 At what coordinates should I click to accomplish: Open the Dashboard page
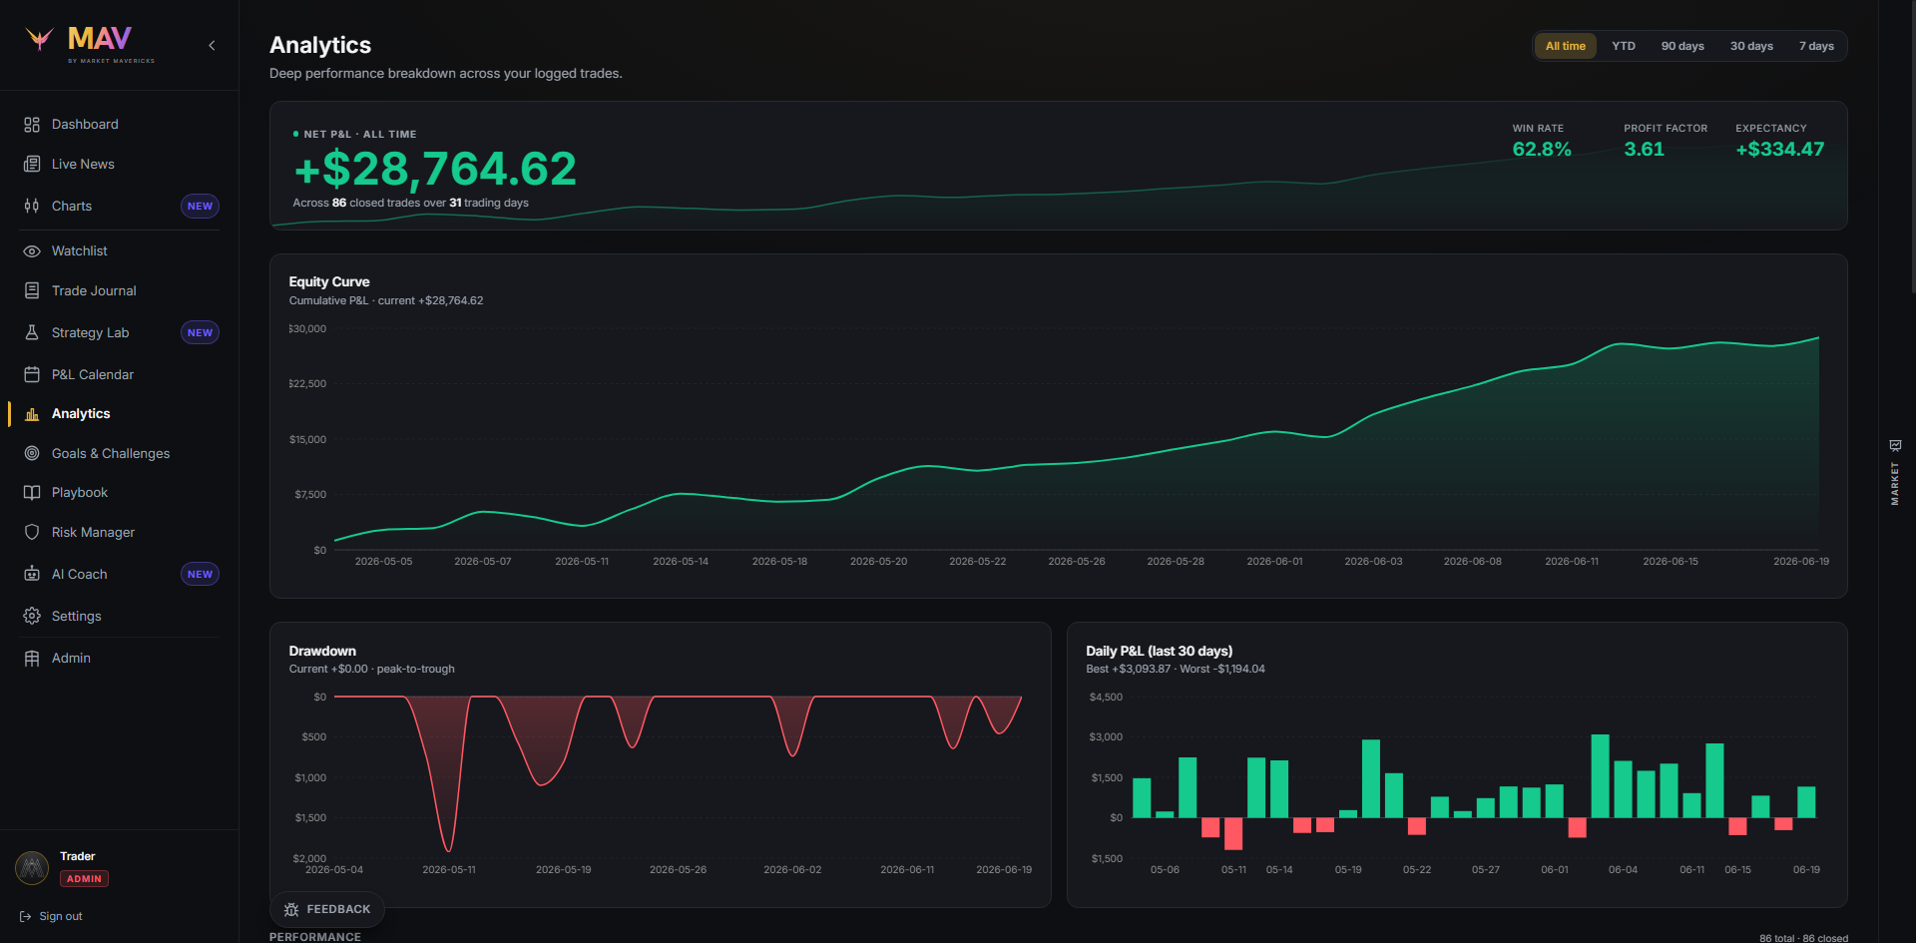click(119, 125)
